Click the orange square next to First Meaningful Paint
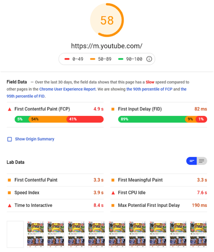The image size is (214, 252). coord(113,180)
